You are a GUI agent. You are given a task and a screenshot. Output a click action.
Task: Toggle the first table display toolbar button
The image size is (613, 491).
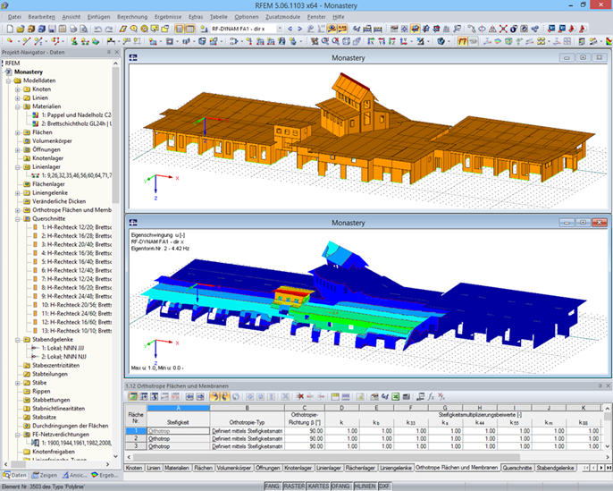(x=179, y=29)
